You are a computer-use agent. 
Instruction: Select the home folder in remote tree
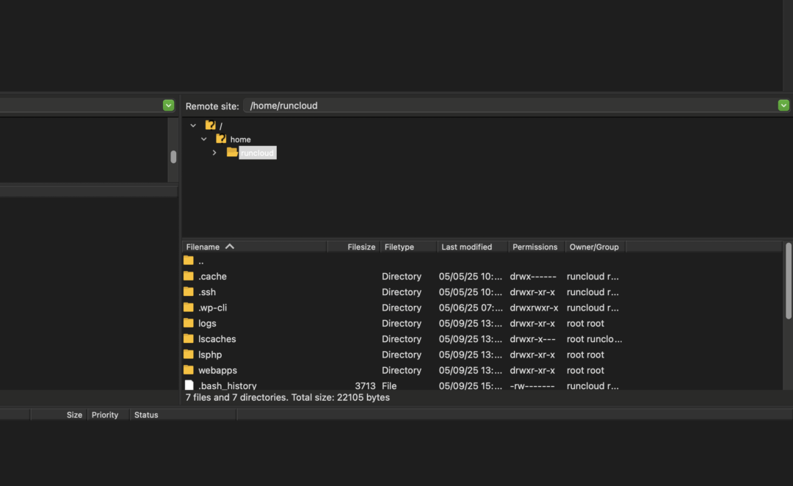pyautogui.click(x=240, y=139)
